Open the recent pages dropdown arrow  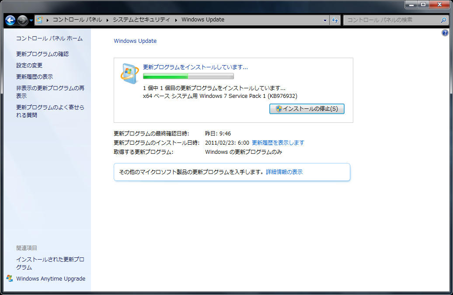[x=31, y=21]
